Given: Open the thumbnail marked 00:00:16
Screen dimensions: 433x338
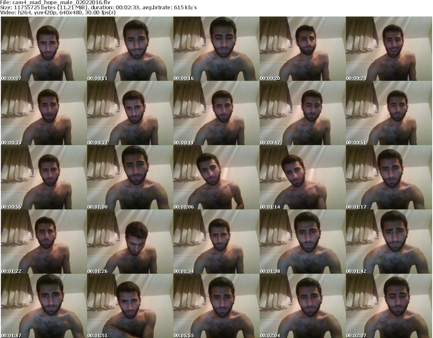Looking at the screenshot, I should click(216, 49).
